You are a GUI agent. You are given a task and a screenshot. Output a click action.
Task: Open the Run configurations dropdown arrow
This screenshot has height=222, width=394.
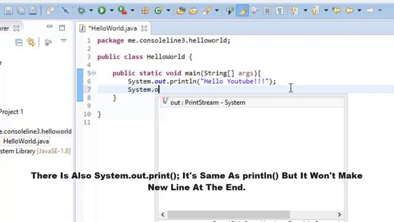[x=111, y=10]
